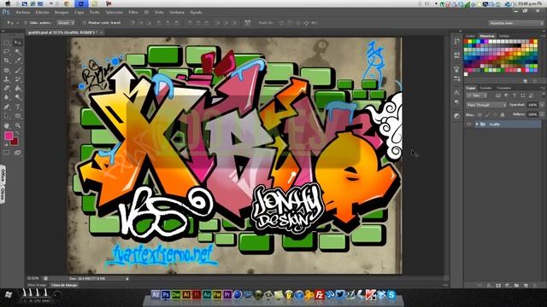The width and height of the screenshot is (547, 307).
Task: Select the Eraser tool
Action: click(7, 89)
